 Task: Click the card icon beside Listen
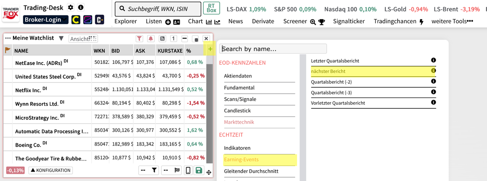176,22
